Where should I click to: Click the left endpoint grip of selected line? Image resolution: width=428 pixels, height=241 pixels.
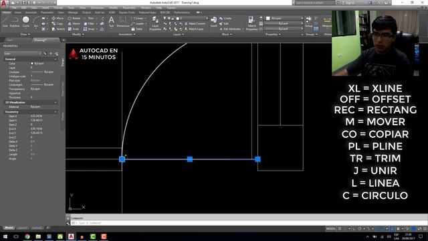pyautogui.click(x=122, y=159)
